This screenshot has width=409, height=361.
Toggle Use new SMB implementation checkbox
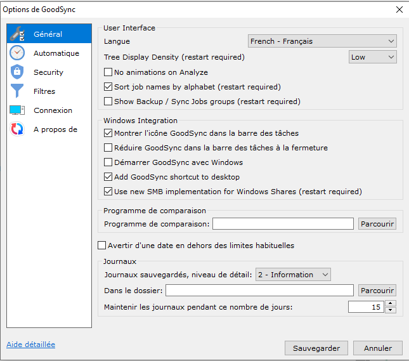coord(108,192)
